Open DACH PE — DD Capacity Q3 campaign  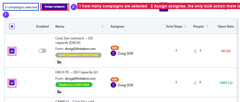(x=76, y=72)
